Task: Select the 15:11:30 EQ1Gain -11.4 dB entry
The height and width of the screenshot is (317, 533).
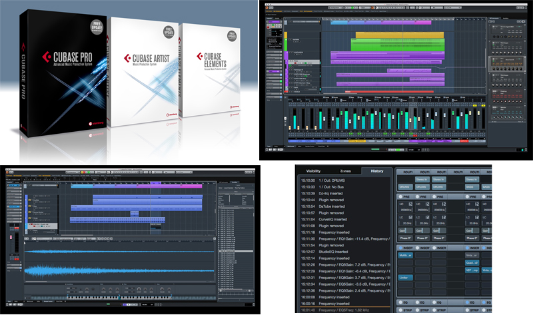Action: pos(345,239)
